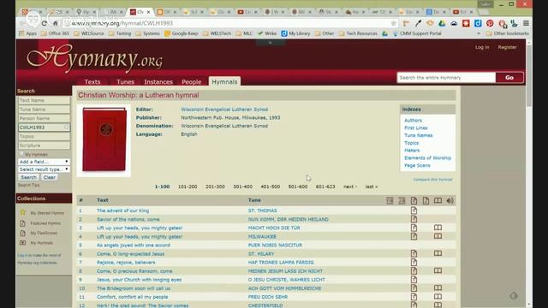Go to hymns 101-200 page

188,187
